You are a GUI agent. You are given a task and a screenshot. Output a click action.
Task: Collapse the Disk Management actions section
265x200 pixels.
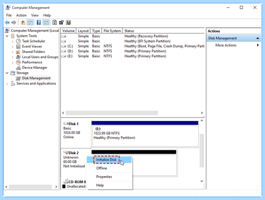click(257, 38)
